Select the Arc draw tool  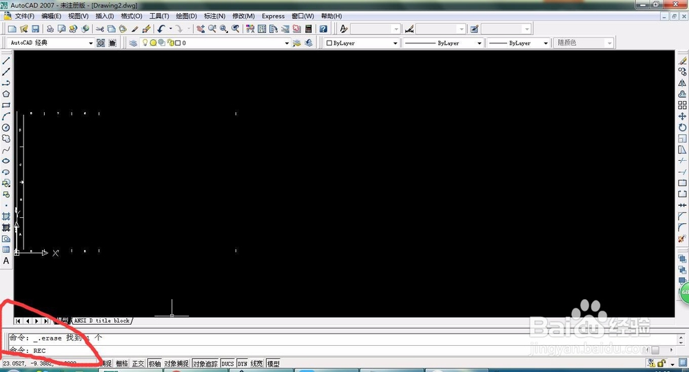(x=6, y=116)
